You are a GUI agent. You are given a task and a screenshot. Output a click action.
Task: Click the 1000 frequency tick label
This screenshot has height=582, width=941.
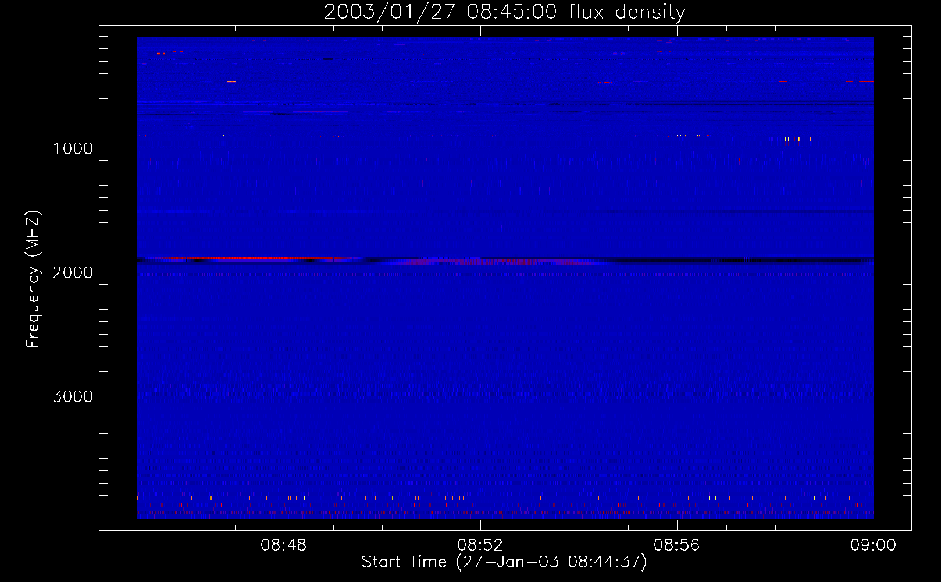pos(73,148)
